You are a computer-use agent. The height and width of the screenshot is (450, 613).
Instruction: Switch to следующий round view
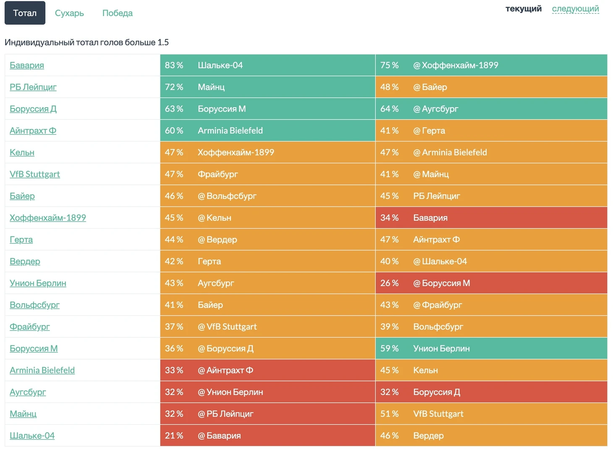click(575, 9)
